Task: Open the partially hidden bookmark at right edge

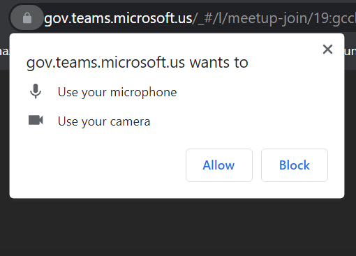Action: pyautogui.click(x=350, y=51)
